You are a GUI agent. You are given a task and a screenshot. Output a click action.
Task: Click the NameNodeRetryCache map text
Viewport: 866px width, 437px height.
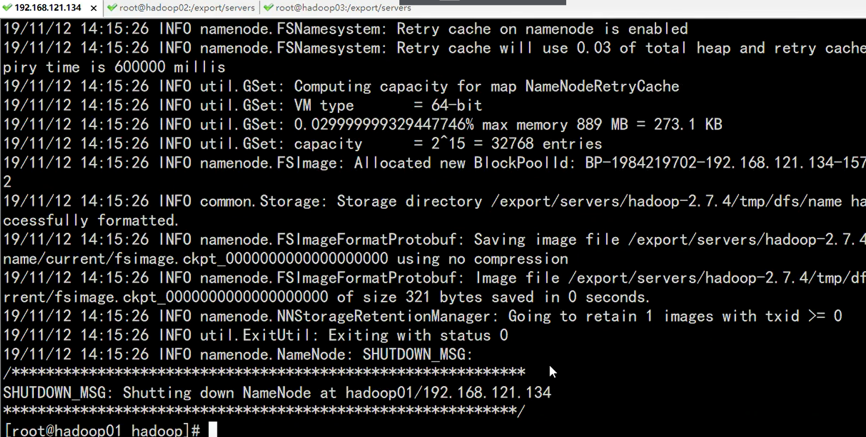[602, 86]
